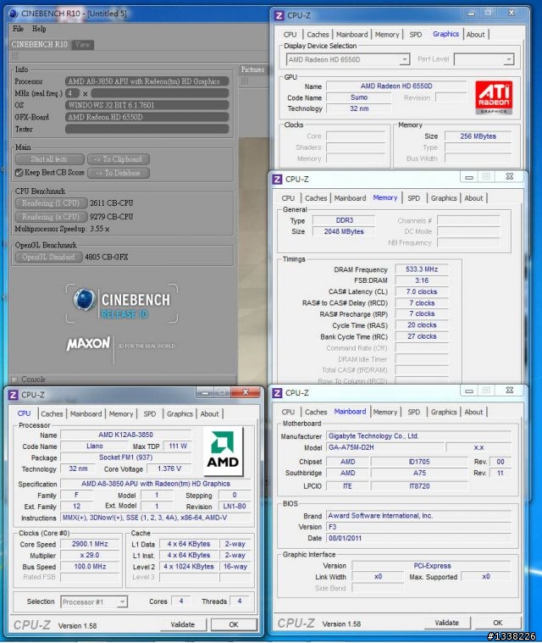Toggle the Console checkbox in Cinebench
Image resolution: width=542 pixels, height=643 pixels.
(14, 380)
